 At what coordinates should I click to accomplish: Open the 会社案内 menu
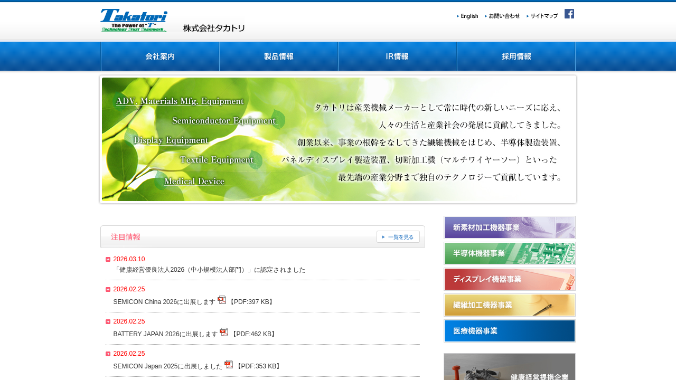(x=160, y=56)
